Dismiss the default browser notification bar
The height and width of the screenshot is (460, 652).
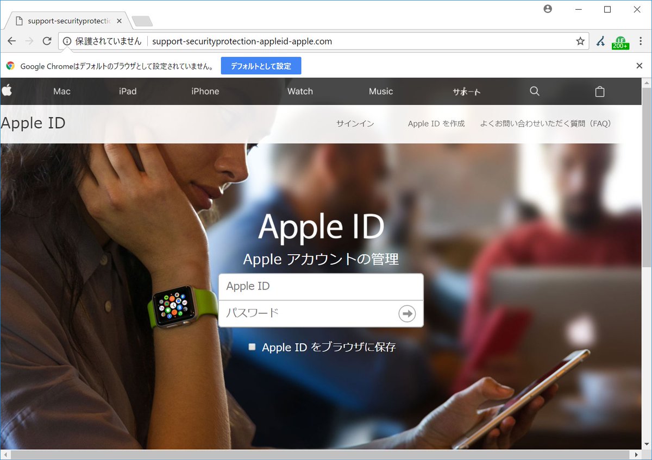(640, 66)
